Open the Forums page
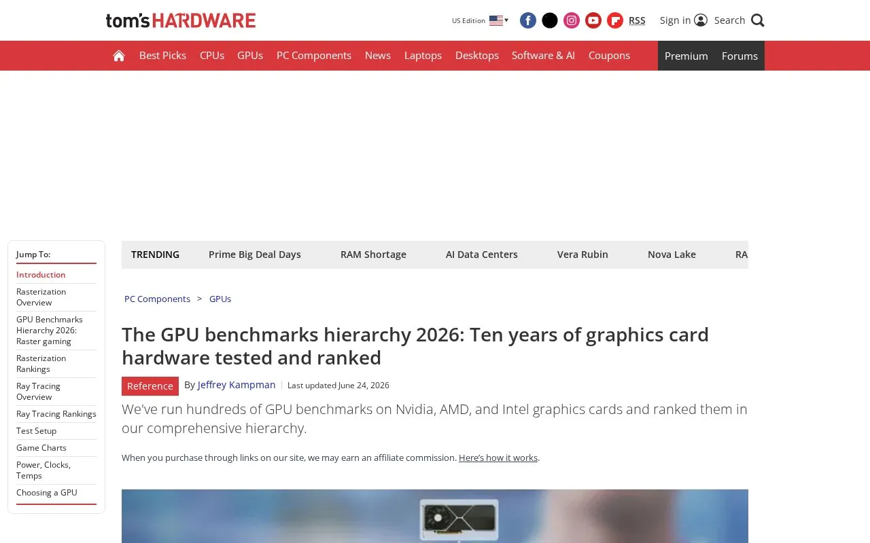This screenshot has height=543, width=870. click(x=739, y=56)
